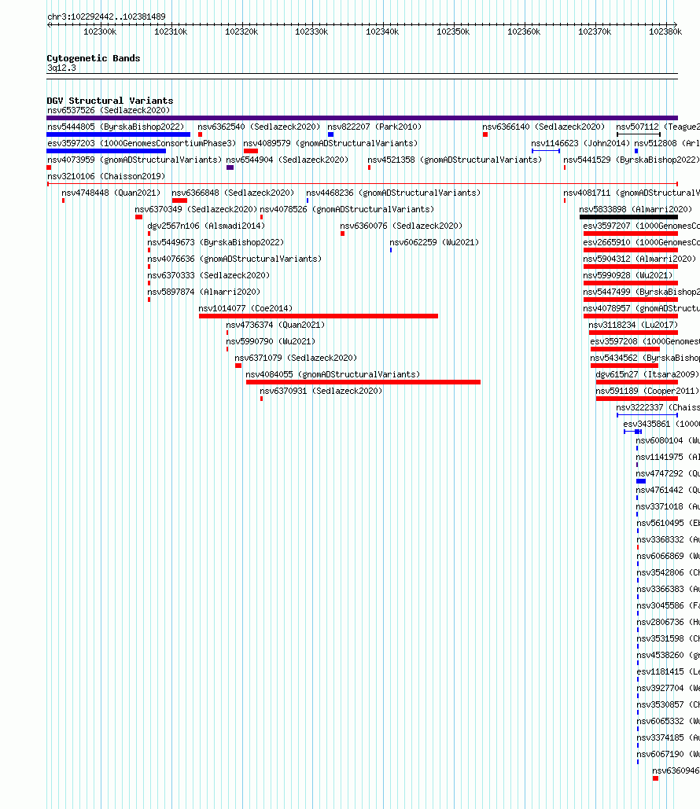Open variant nsv591189 (Cooper2011)
The image size is (700, 809).
pos(647,391)
